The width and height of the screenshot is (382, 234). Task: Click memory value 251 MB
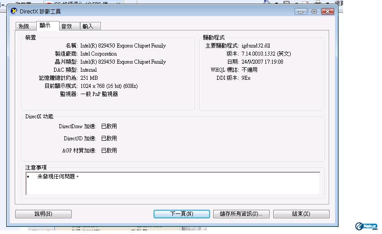tap(89, 78)
